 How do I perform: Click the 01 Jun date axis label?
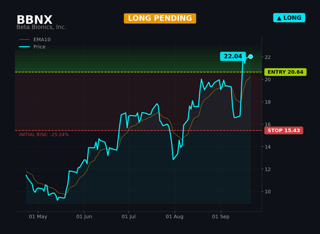point(84,217)
